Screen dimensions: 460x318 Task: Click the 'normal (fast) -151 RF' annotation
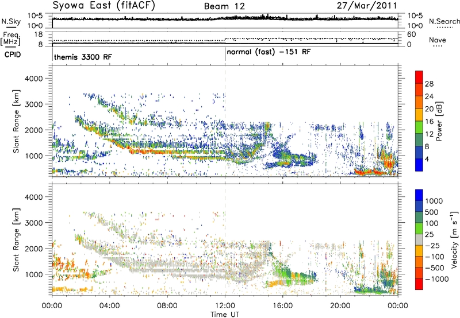pyautogui.click(x=269, y=52)
